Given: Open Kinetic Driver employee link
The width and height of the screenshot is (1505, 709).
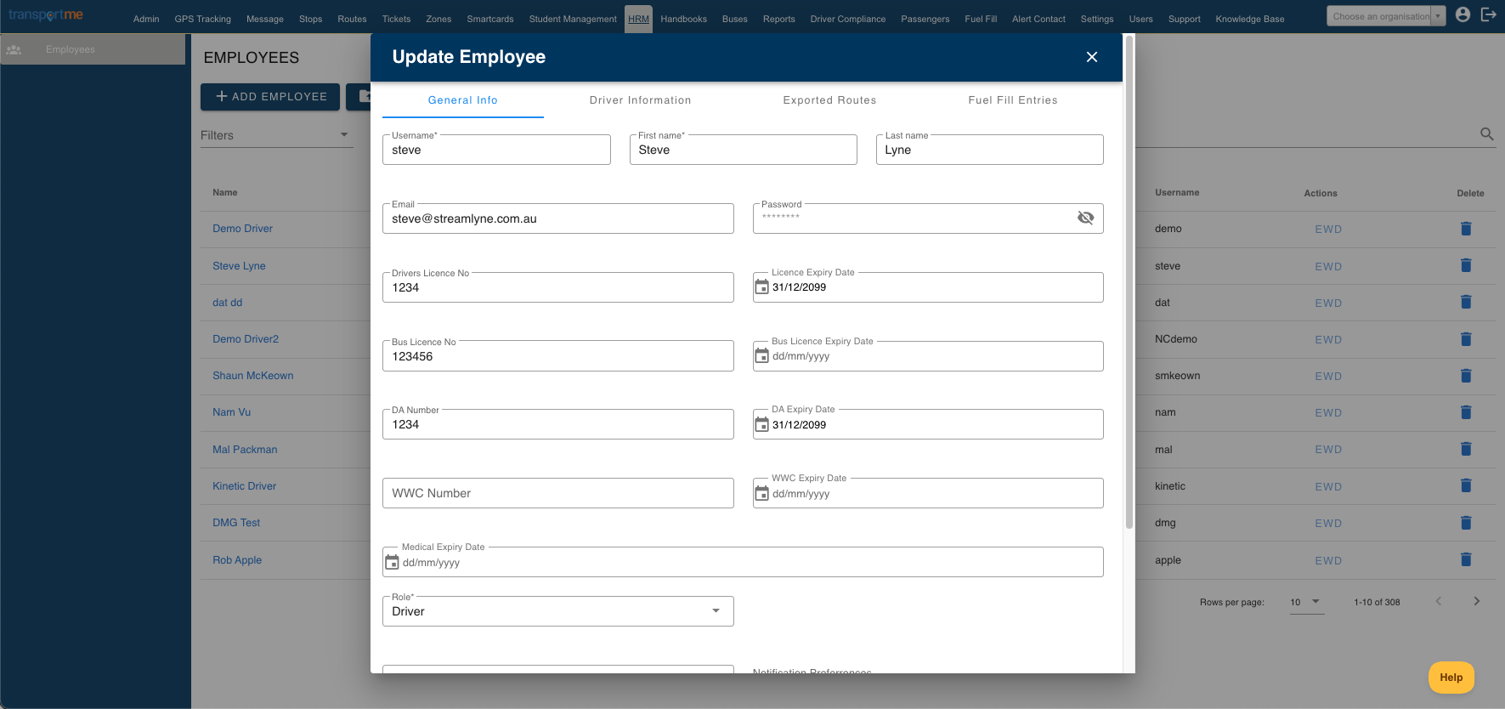Looking at the screenshot, I should (245, 486).
